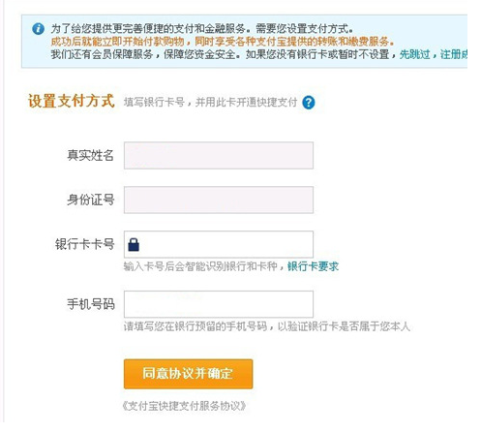Click the 真实姓名 field label
The height and width of the screenshot is (432, 481).
[x=90, y=155]
